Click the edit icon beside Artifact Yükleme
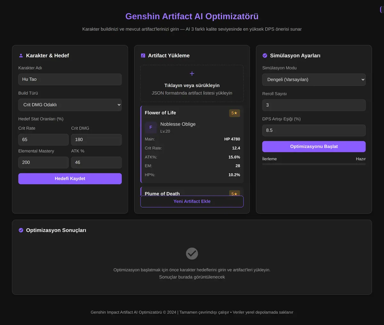The width and height of the screenshot is (384, 325). click(x=143, y=56)
